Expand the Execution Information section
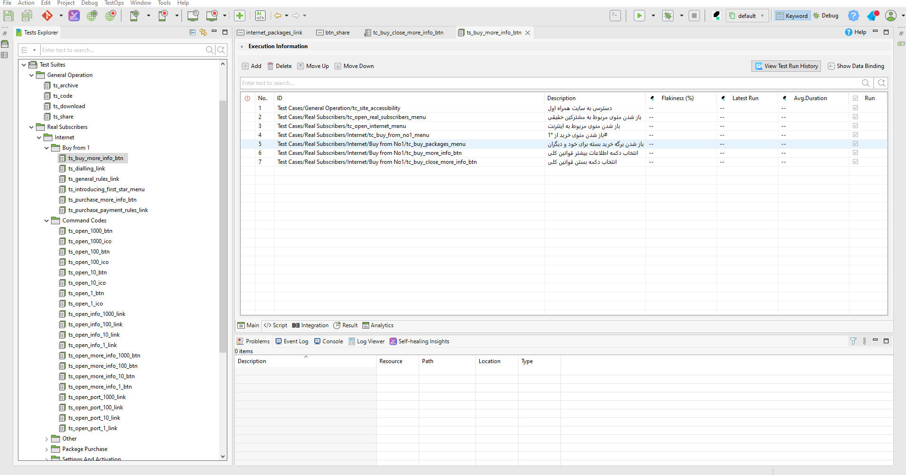This screenshot has width=906, height=475. click(x=242, y=46)
